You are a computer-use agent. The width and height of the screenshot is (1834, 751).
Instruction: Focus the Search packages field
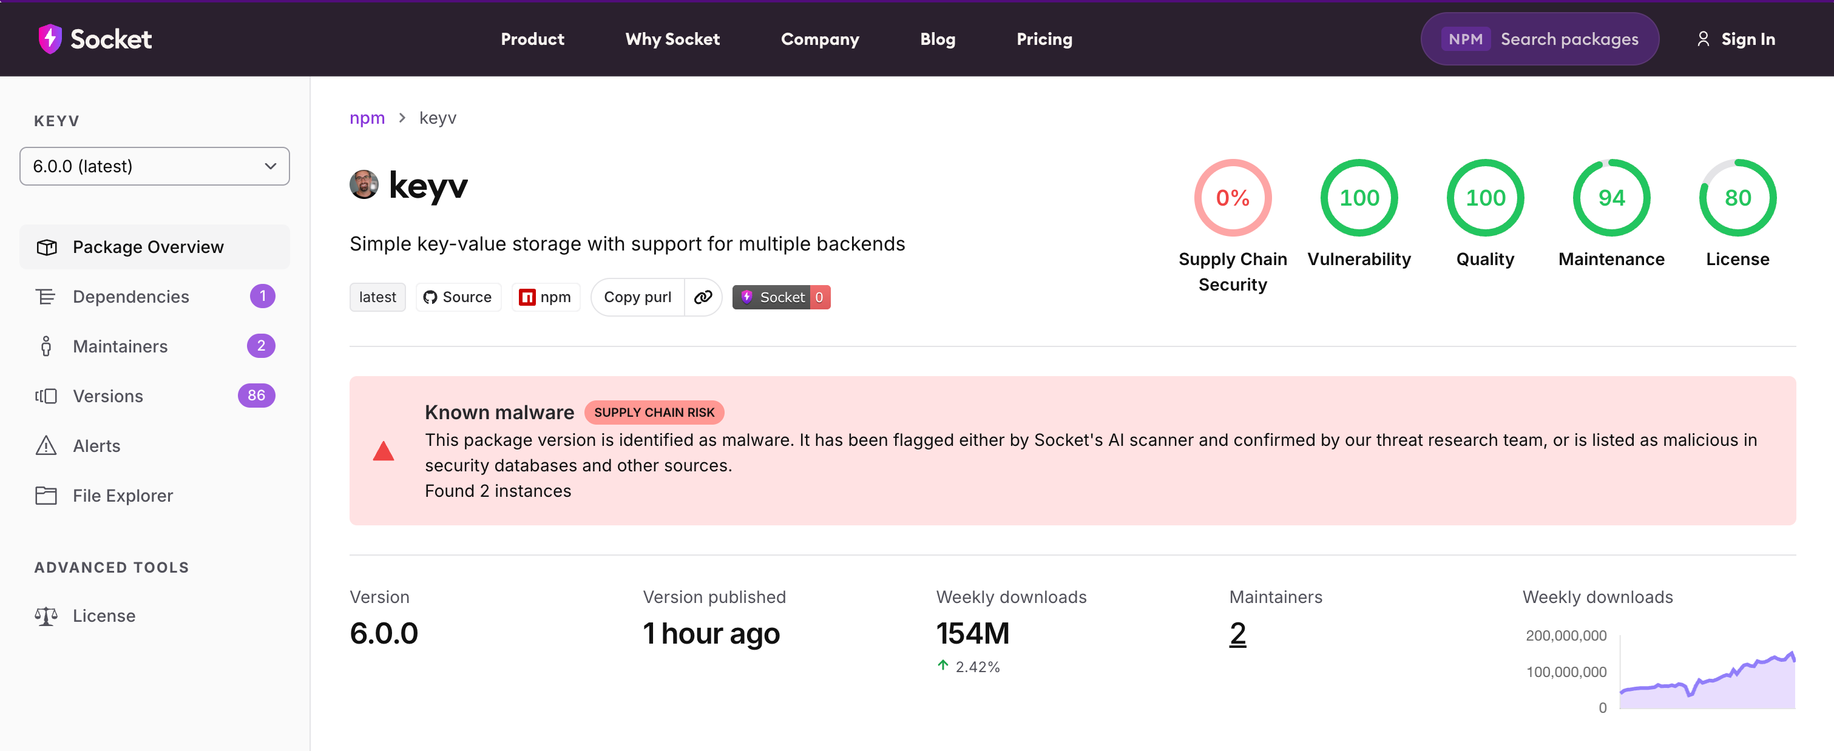[1539, 39]
